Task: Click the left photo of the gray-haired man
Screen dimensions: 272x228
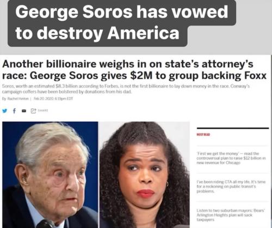Action: pos(50,175)
